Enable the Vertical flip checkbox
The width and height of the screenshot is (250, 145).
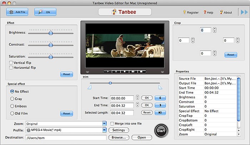tap(11, 63)
